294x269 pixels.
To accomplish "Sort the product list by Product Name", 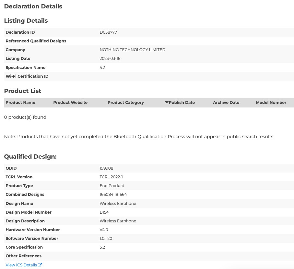I will coord(20,103).
